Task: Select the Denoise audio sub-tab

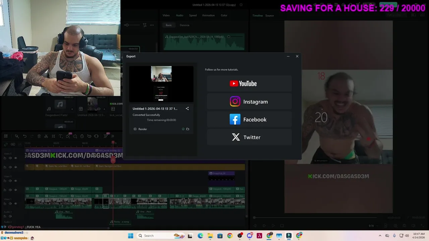Action: pyautogui.click(x=184, y=25)
